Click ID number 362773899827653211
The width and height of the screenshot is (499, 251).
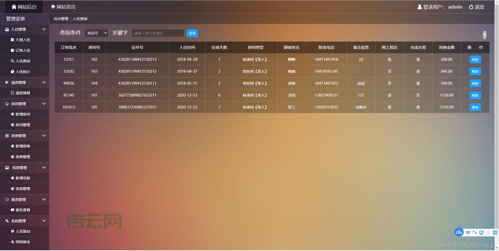click(x=137, y=95)
